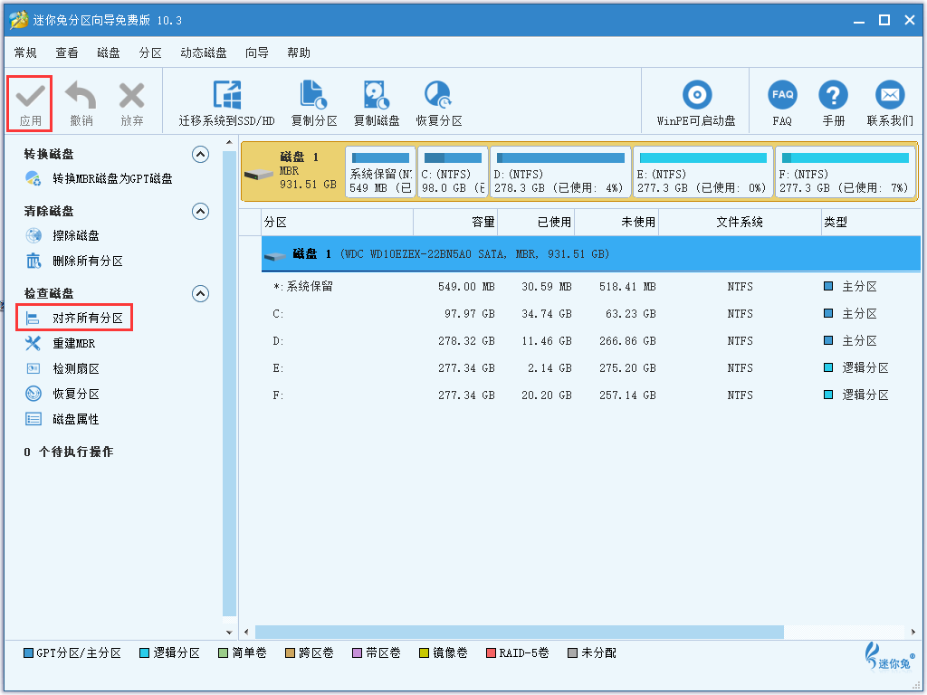Click the 撤销 (Undo) arrow icon
Screen dimensions: 927x695
pyautogui.click(x=81, y=96)
